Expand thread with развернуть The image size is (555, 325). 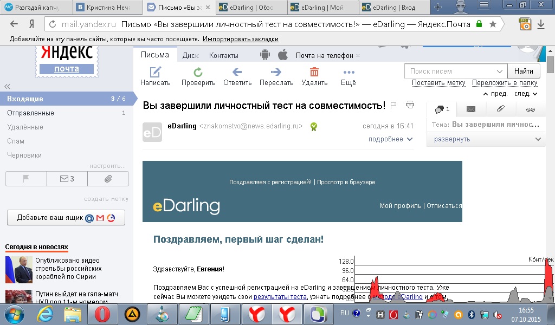click(x=487, y=139)
